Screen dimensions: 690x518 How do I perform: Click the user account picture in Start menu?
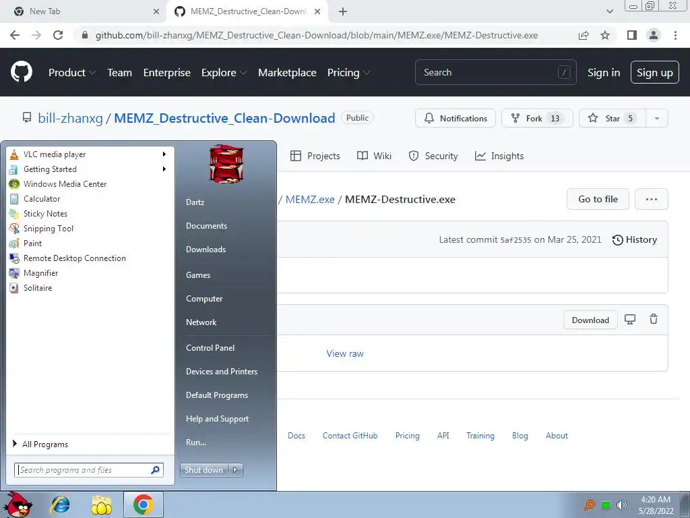(226, 163)
